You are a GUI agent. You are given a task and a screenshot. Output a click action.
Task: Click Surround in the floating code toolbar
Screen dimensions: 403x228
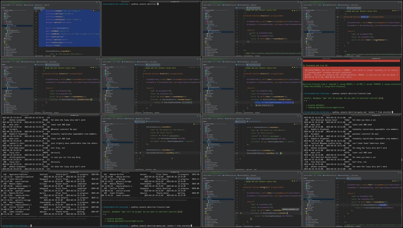[x=264, y=105]
